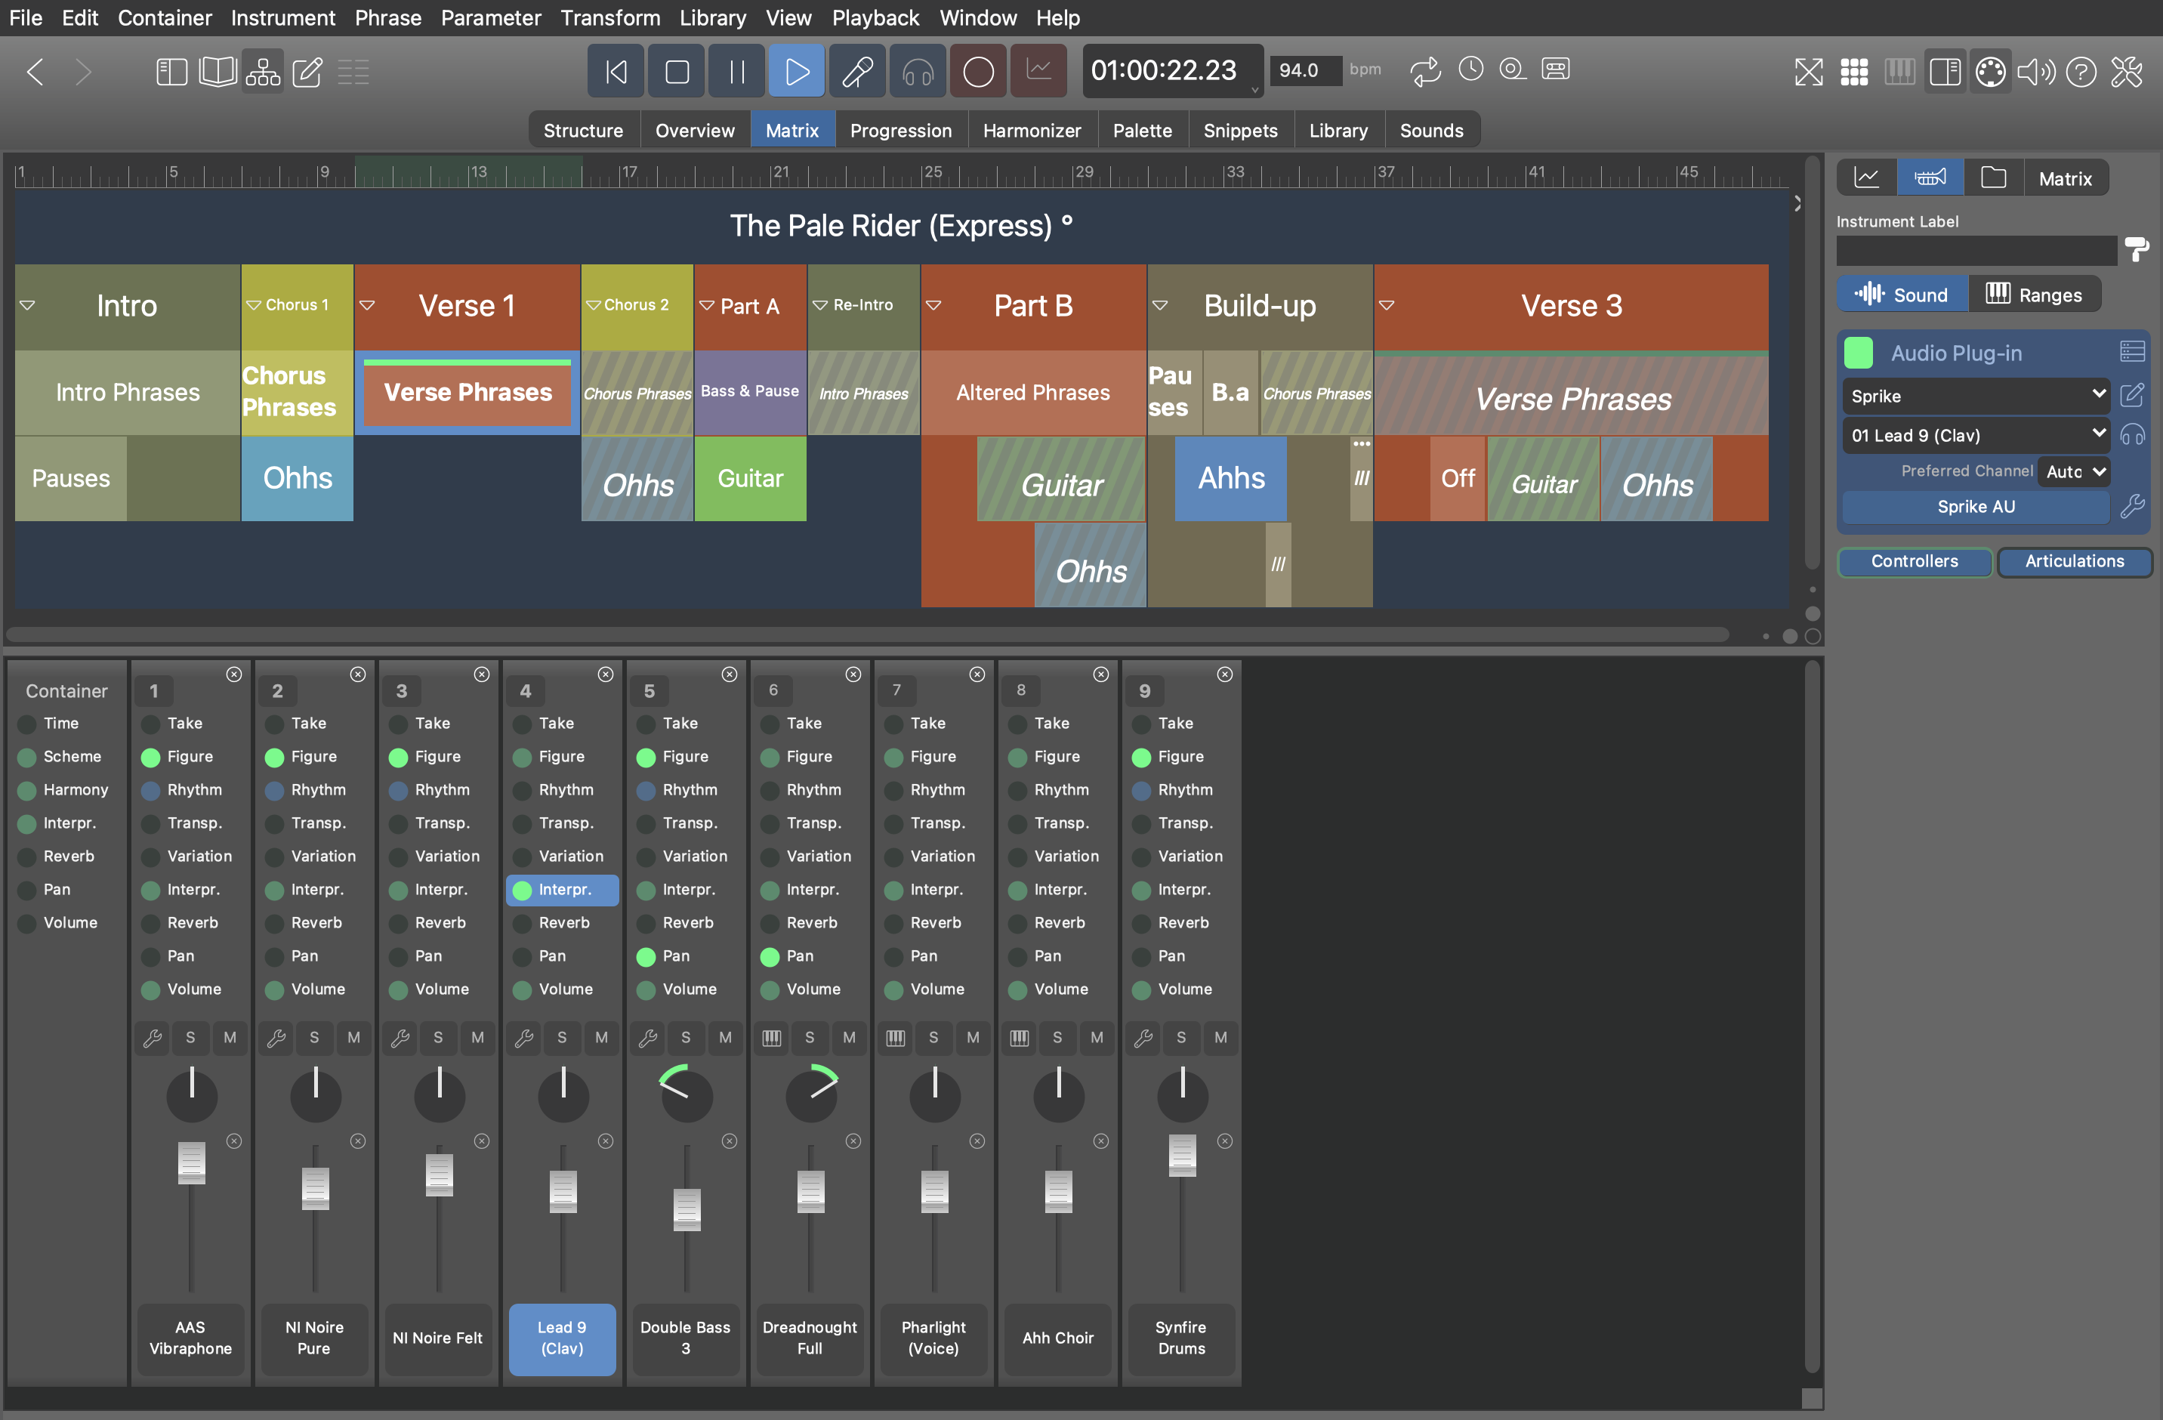The image size is (2163, 1420).
Task: Toggle the metronome icon in toolbar
Action: coord(1470,69)
